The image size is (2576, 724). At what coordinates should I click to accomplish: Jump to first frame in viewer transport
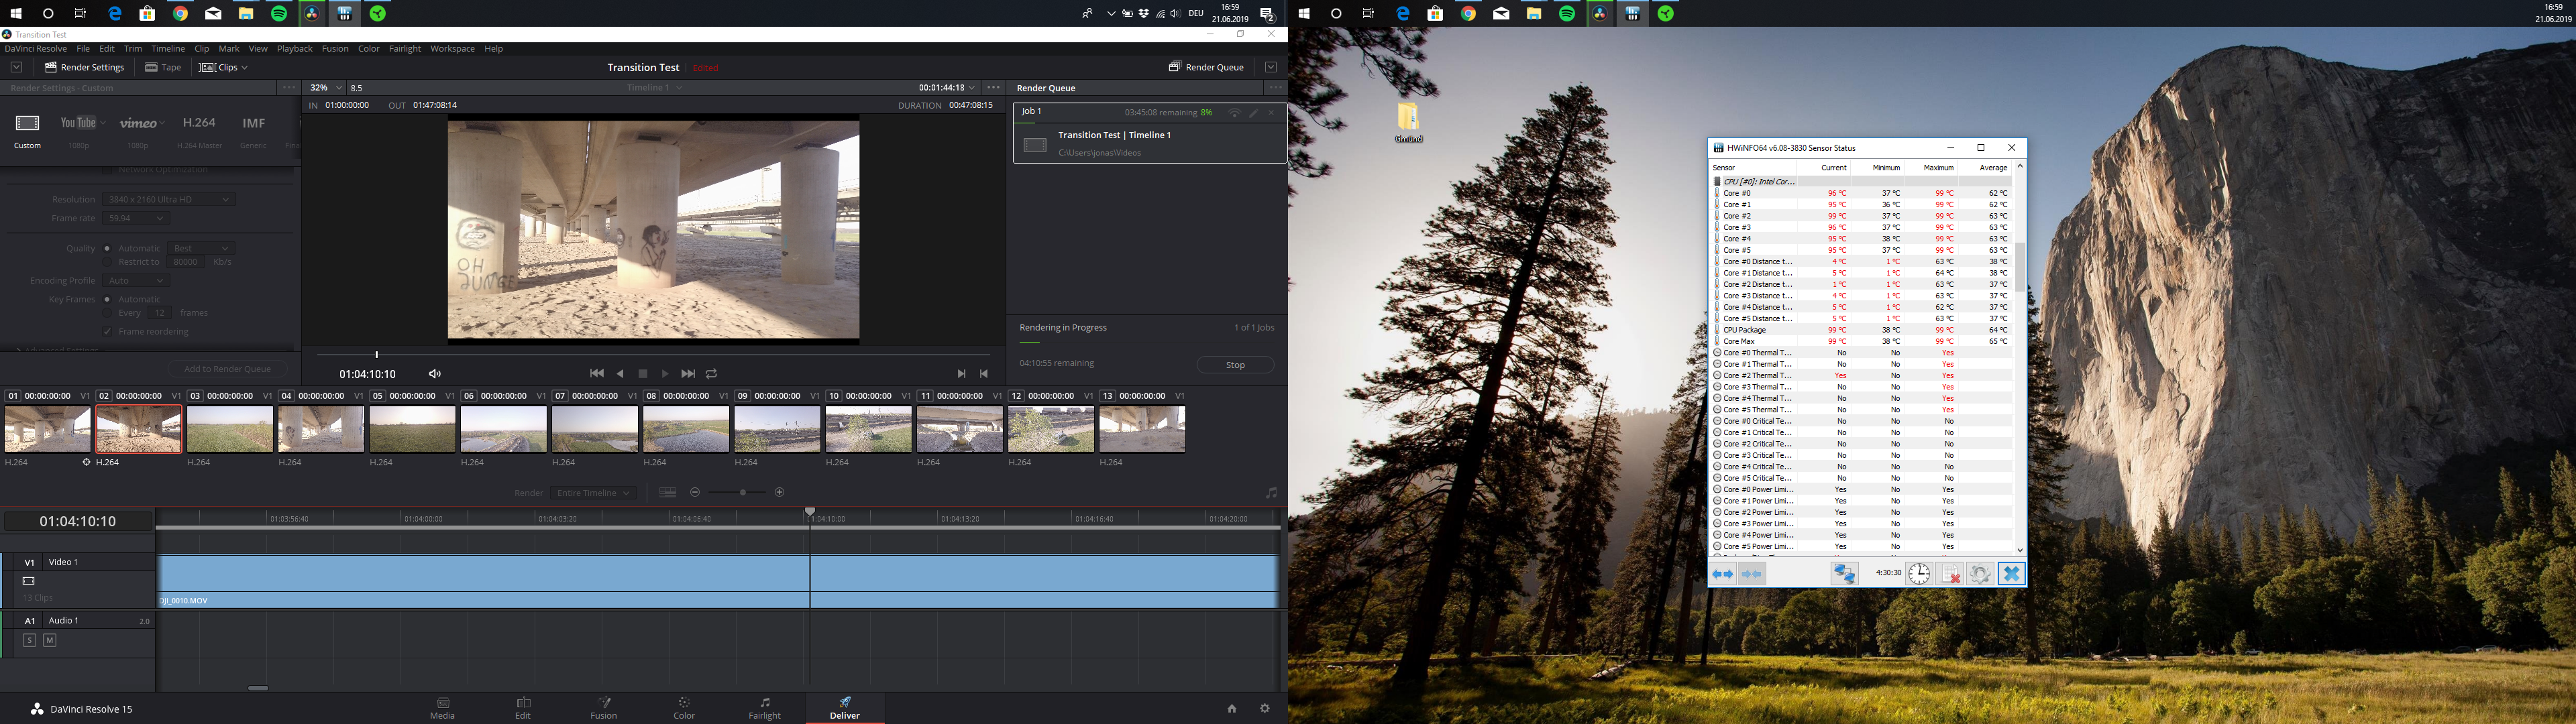pyautogui.click(x=597, y=374)
